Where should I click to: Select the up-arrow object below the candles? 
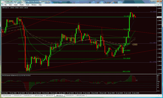[124, 55]
